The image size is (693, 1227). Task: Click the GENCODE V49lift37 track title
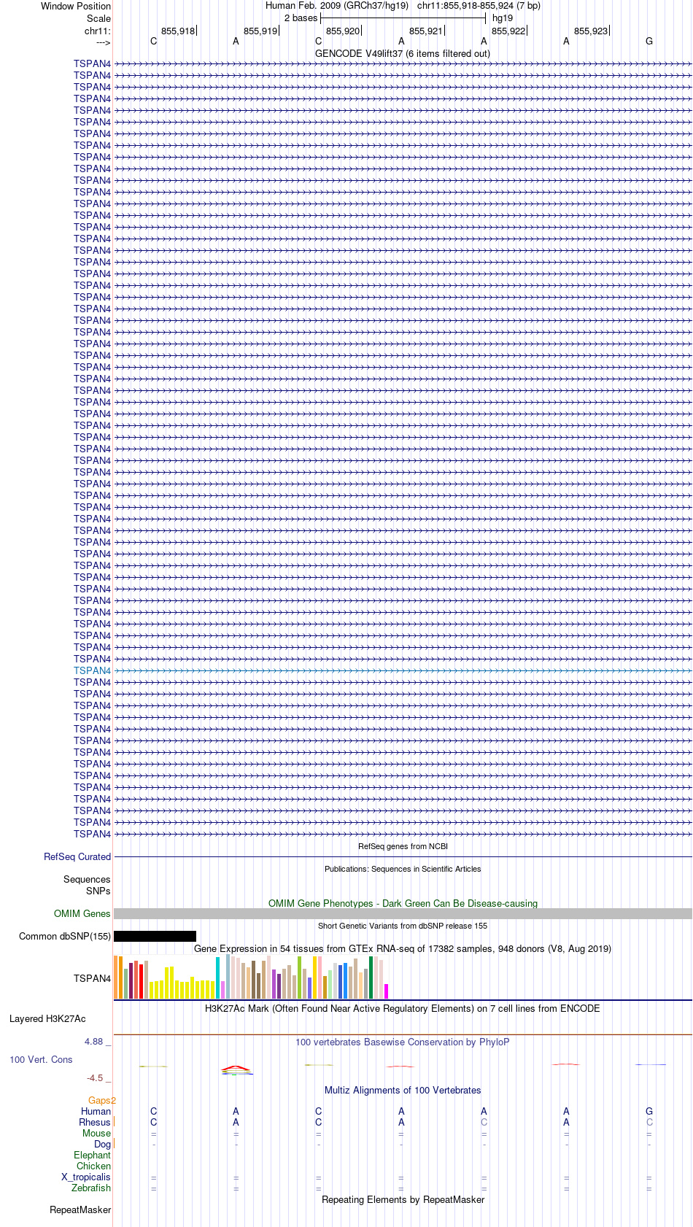403,53
